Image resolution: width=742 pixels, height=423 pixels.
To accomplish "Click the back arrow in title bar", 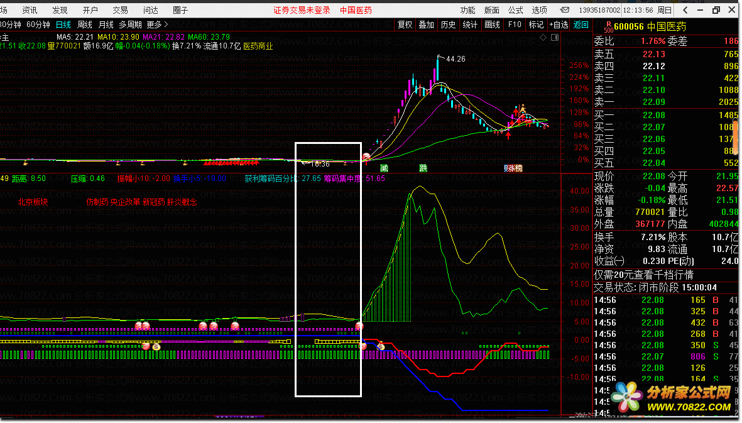I will [685, 10].
